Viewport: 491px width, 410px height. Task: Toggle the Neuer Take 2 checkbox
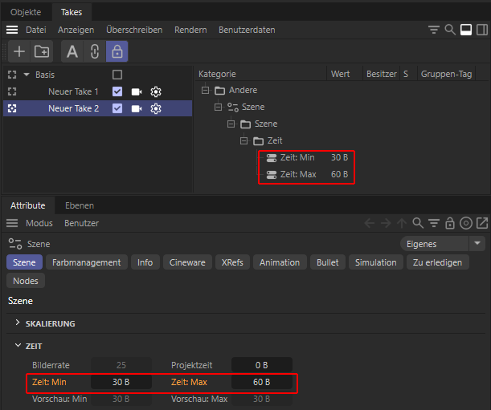tap(117, 108)
